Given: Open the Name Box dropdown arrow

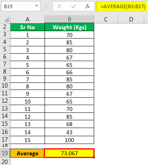Looking at the screenshot, I should tap(37, 6).
